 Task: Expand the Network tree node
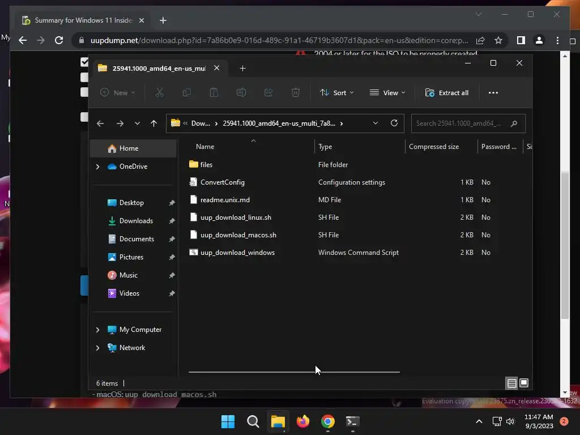(x=97, y=348)
